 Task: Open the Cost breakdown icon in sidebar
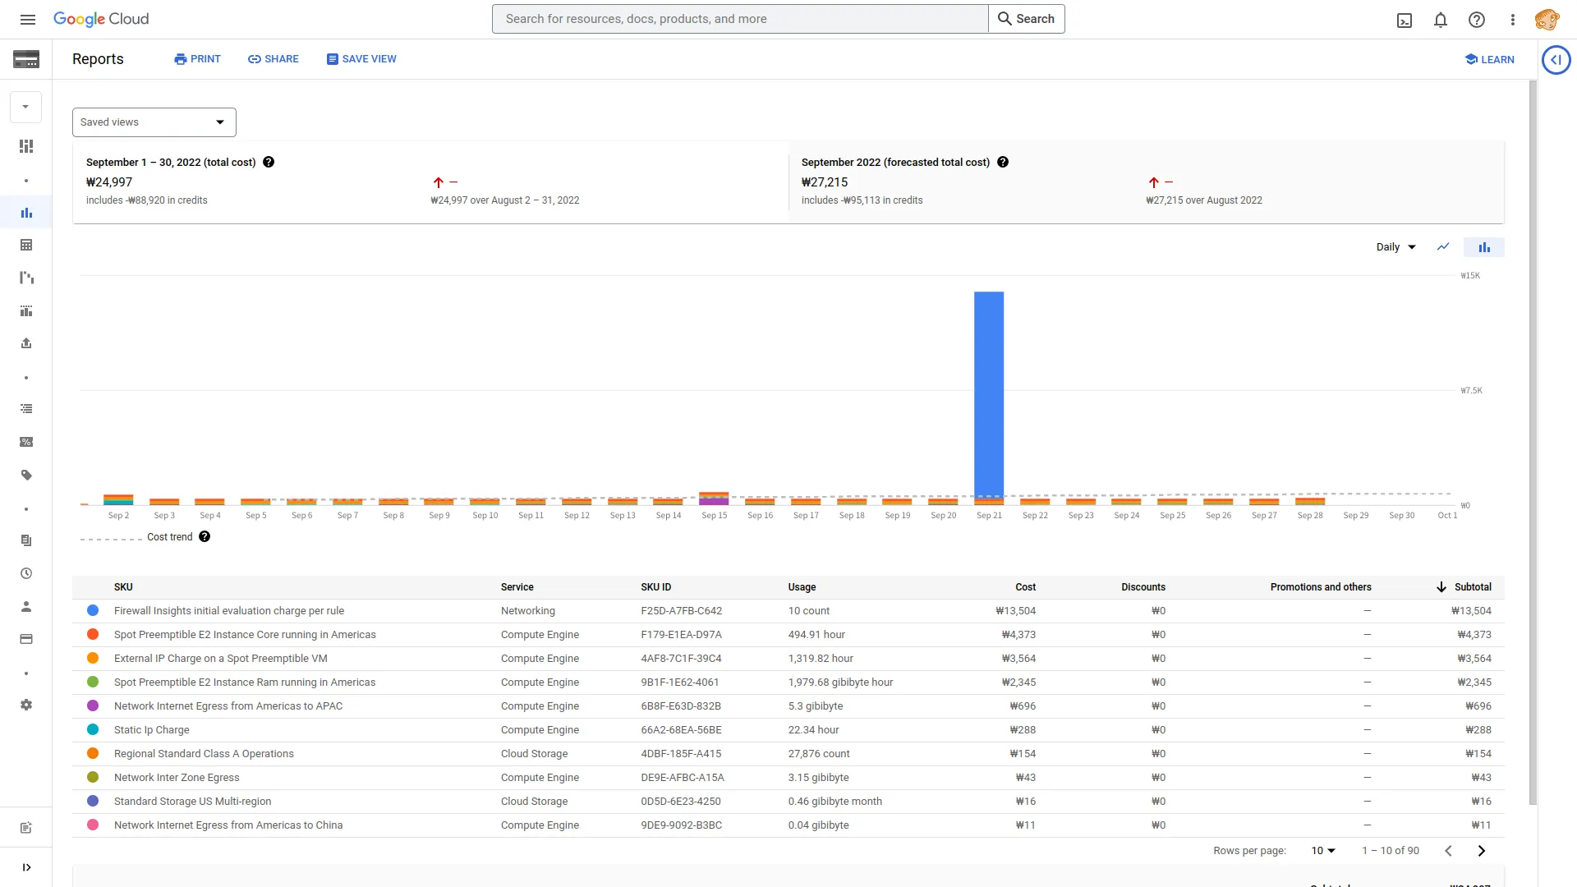26,278
